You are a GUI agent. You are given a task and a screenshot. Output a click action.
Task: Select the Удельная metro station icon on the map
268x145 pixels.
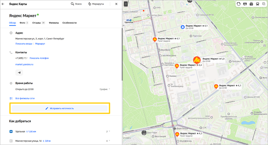[x=127, y=20]
